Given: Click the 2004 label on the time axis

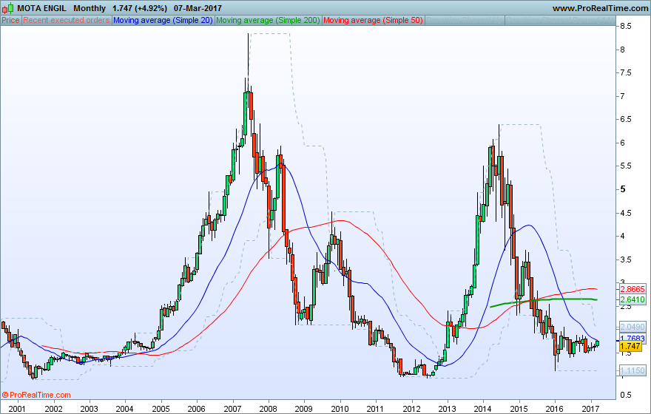Looking at the screenshot, I should pos(124,409).
